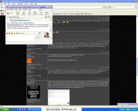Open the Plug-ins tool in Messenger
The image size is (138, 111).
pyautogui.click(x=18, y=13)
